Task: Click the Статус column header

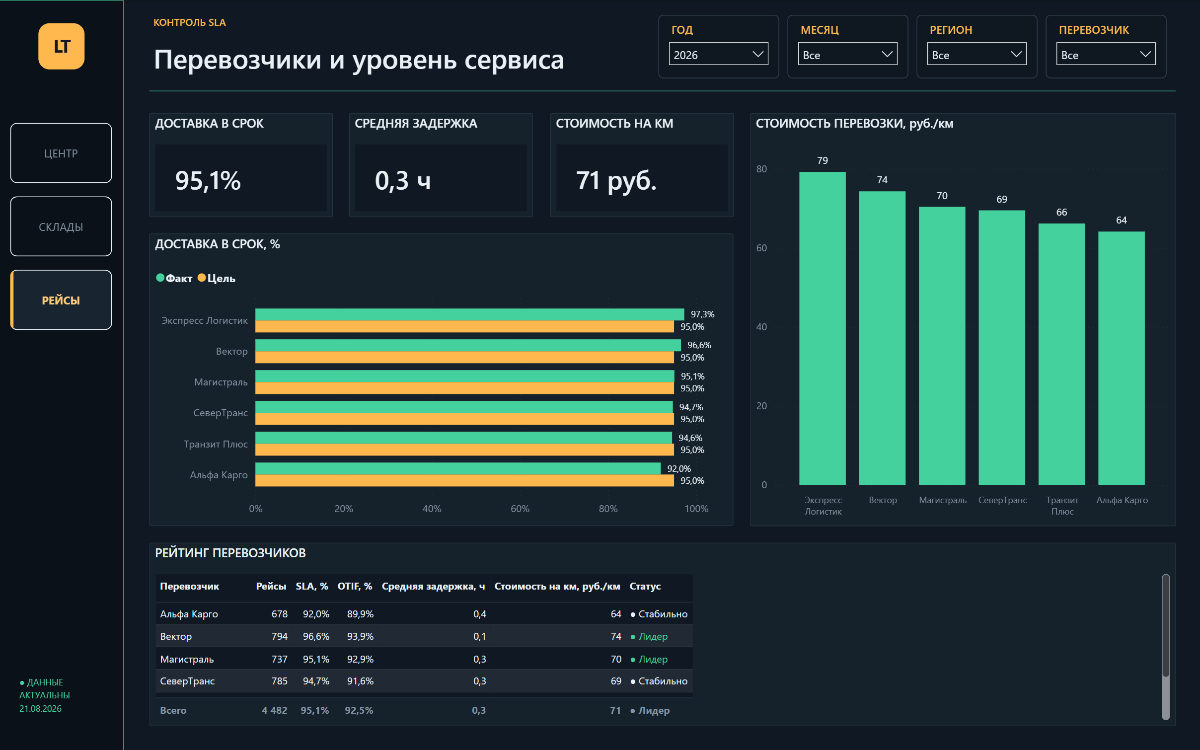Action: pyautogui.click(x=645, y=586)
